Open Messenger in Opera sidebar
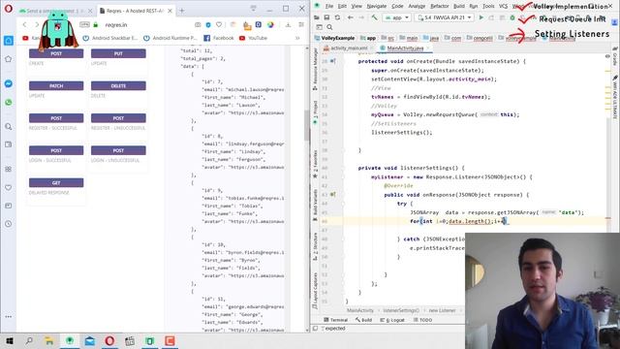 [9, 84]
